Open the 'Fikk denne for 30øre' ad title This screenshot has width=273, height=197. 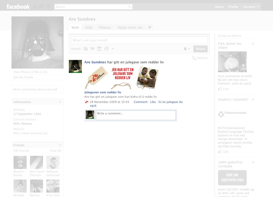coord(230,46)
